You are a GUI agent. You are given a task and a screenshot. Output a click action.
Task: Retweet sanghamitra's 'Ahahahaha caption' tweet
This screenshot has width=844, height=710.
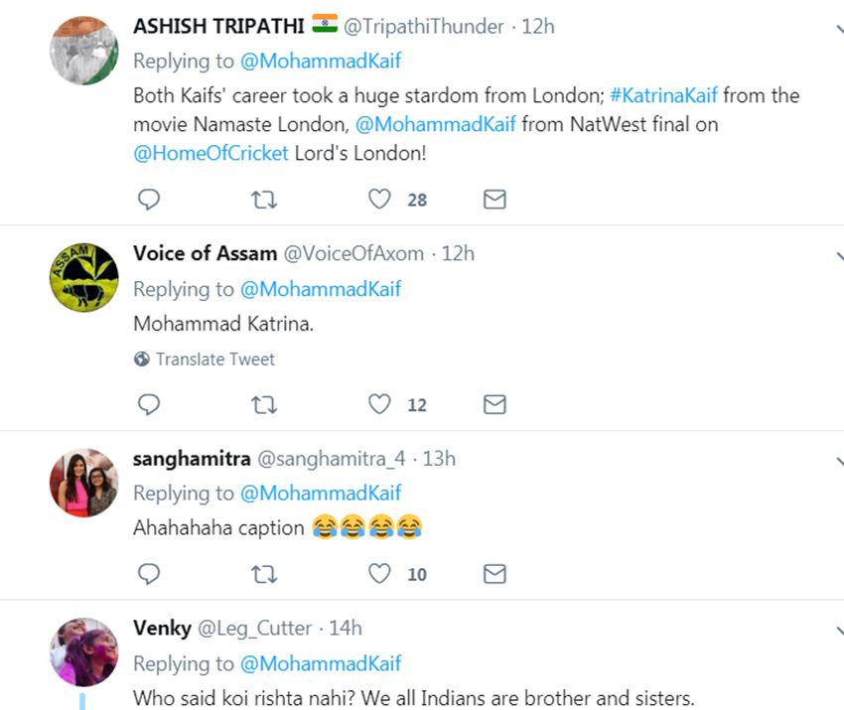coord(263,573)
